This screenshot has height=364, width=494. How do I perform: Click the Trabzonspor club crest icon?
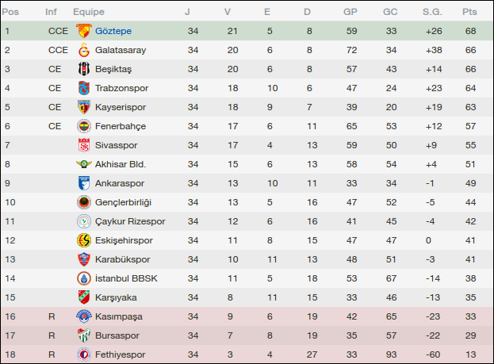[83, 88]
